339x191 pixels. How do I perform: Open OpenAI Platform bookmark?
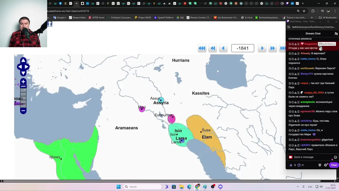[164, 18]
